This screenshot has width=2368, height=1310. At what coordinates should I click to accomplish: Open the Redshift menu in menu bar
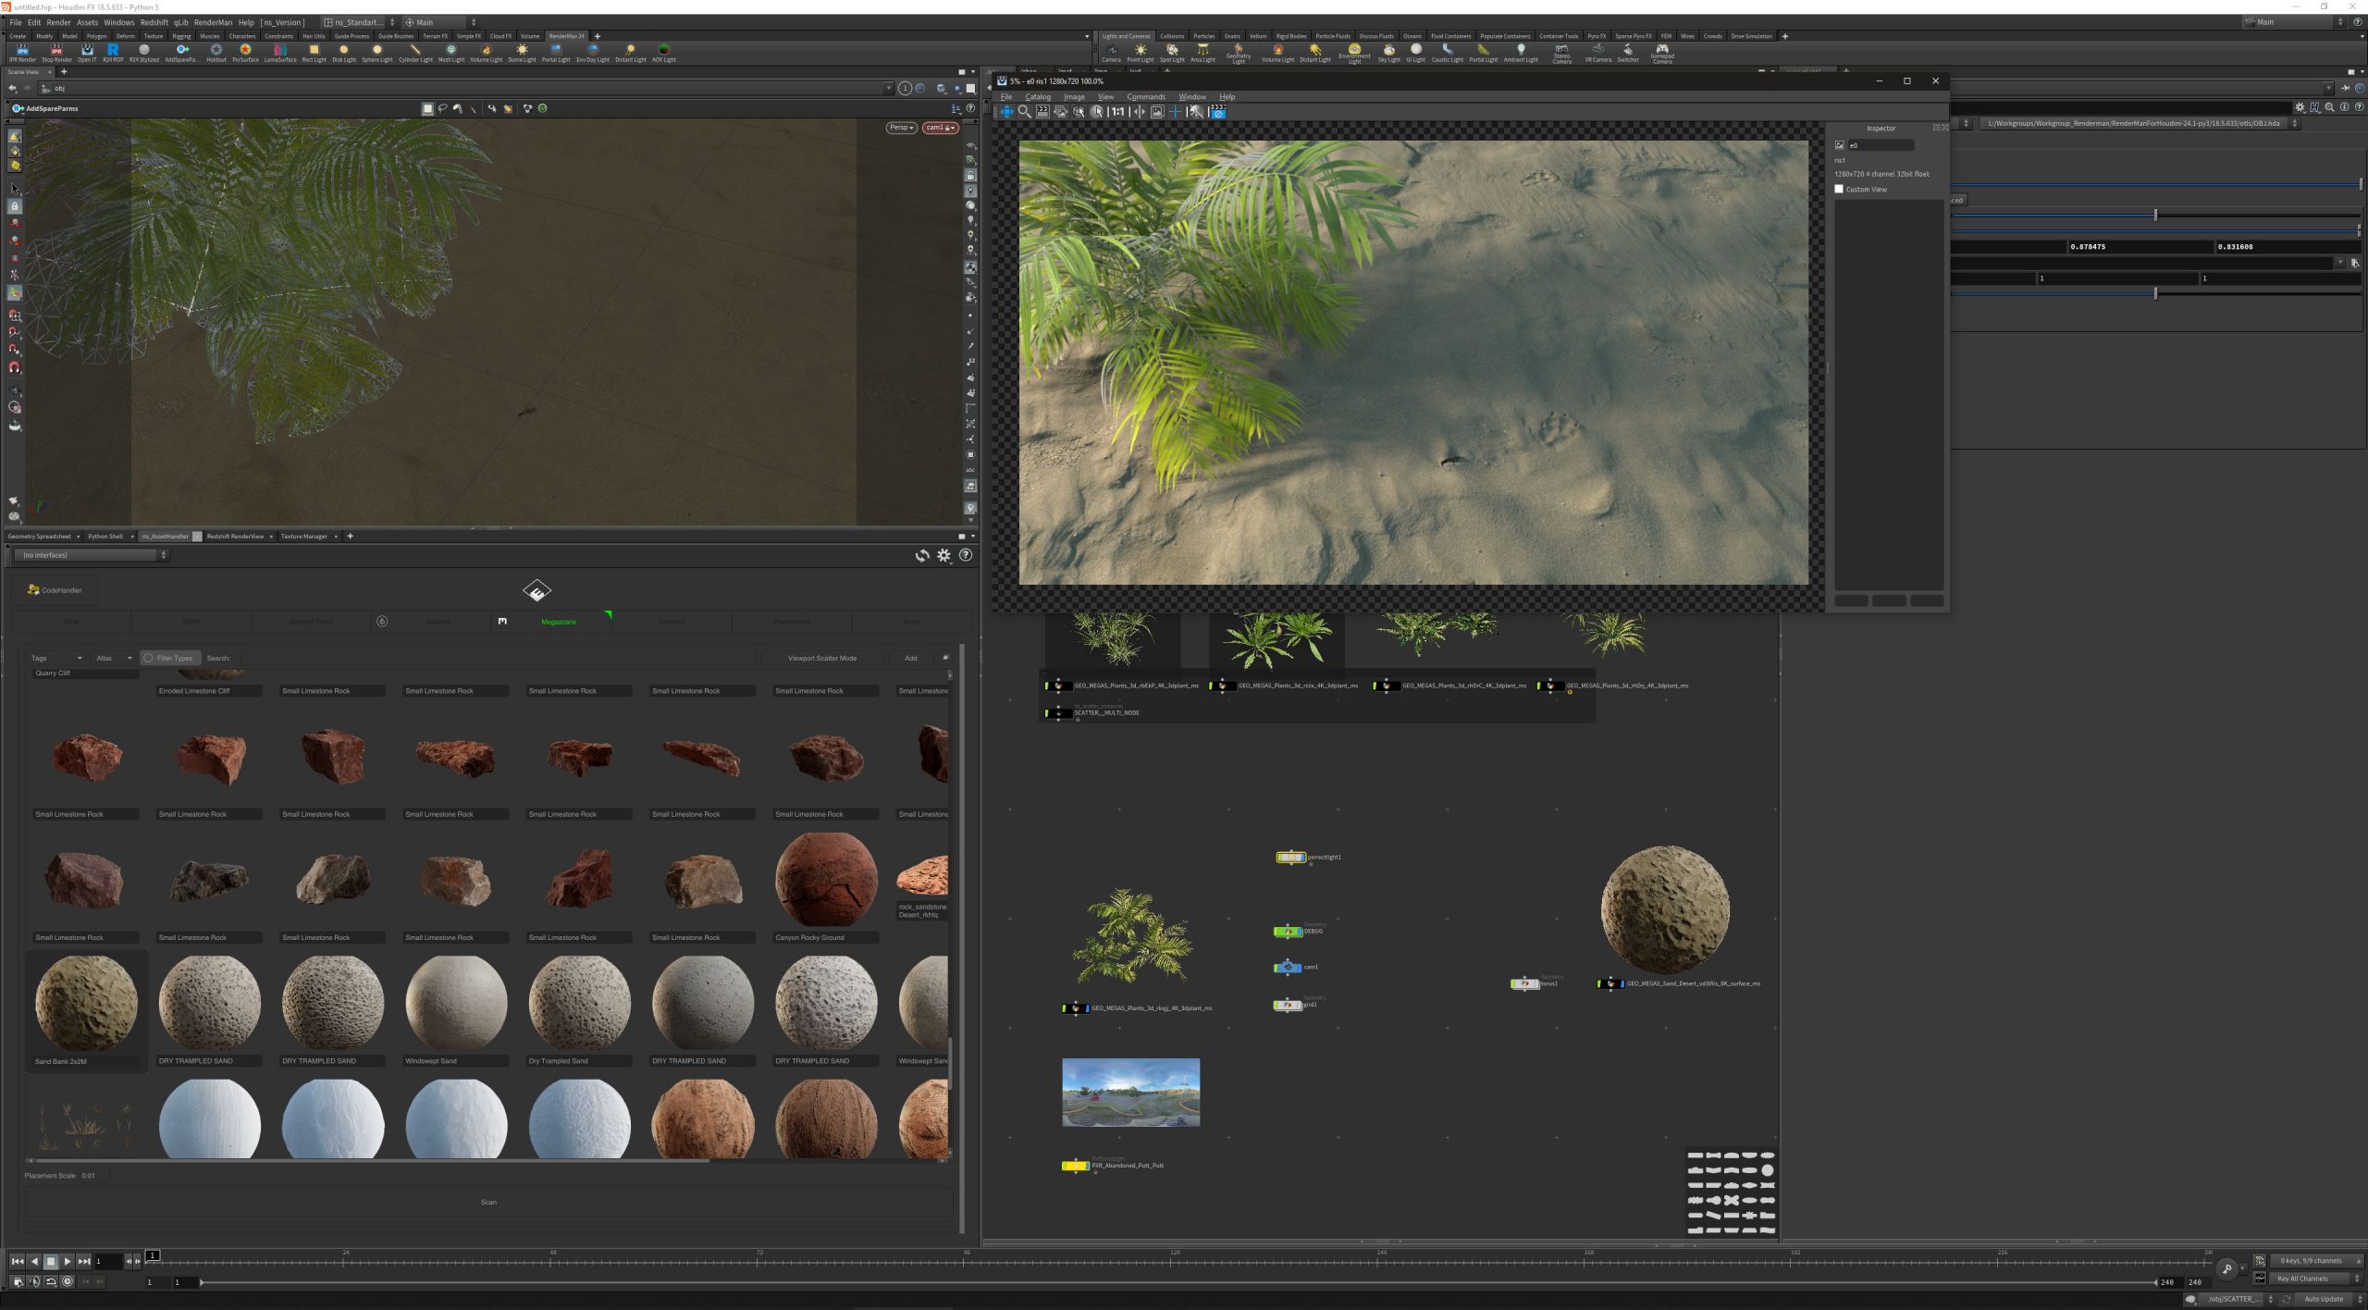coord(154,22)
